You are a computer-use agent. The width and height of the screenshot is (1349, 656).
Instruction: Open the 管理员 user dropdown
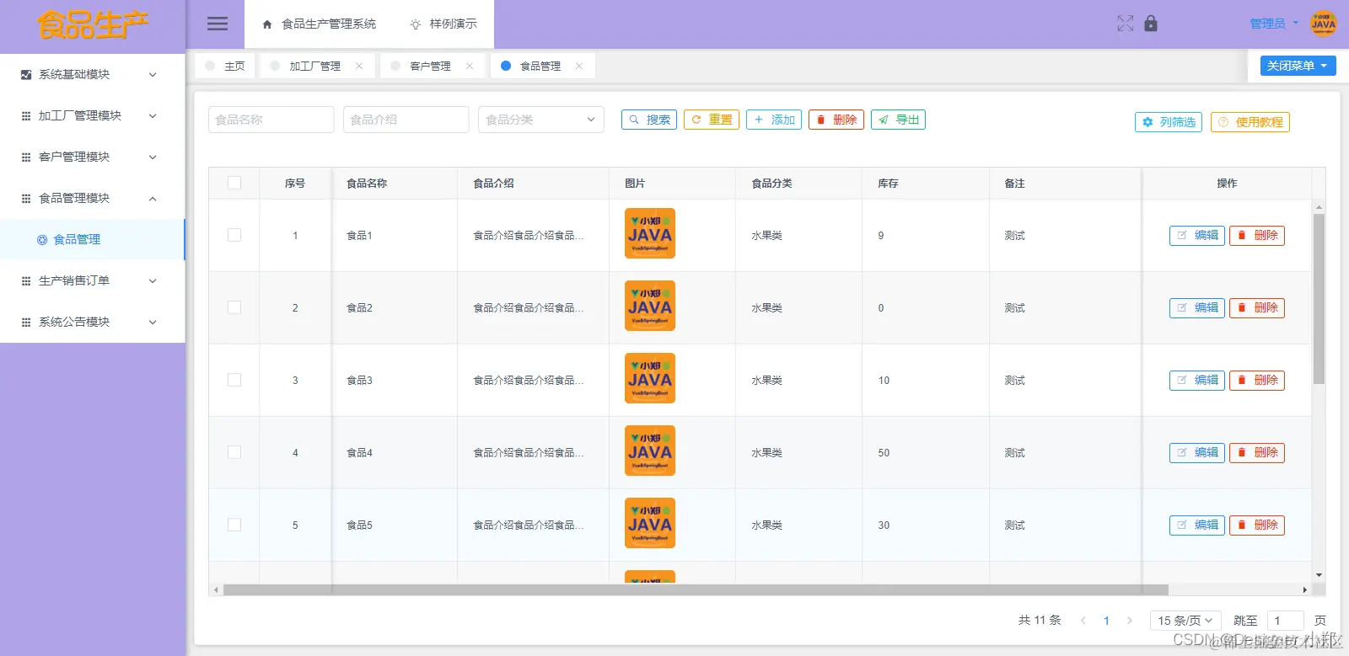pos(1274,24)
